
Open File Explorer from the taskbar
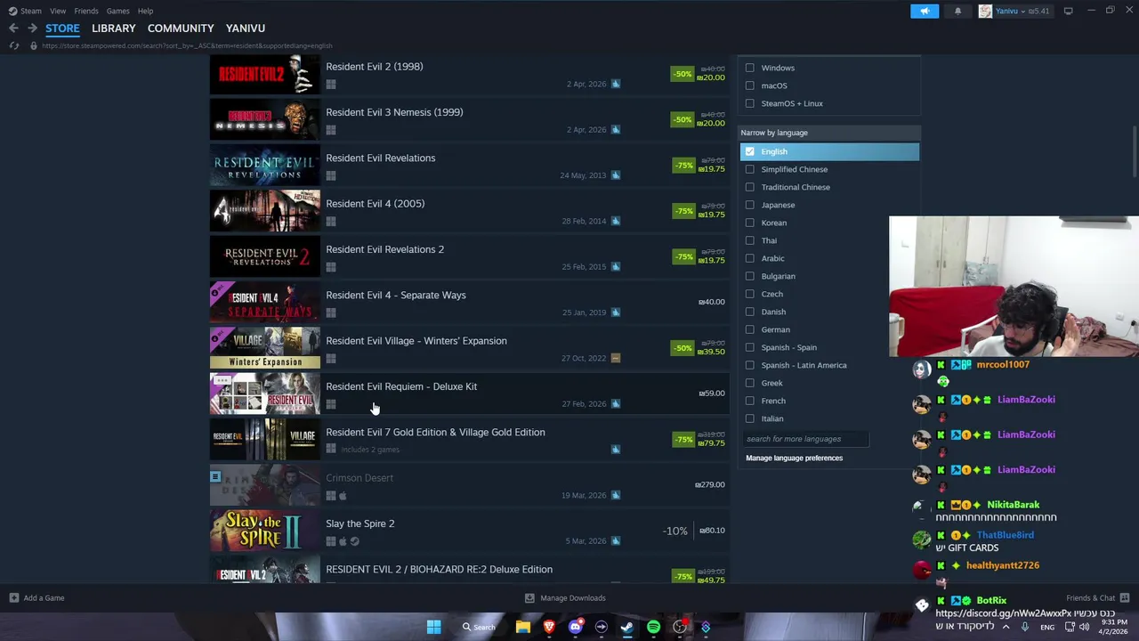tap(523, 627)
